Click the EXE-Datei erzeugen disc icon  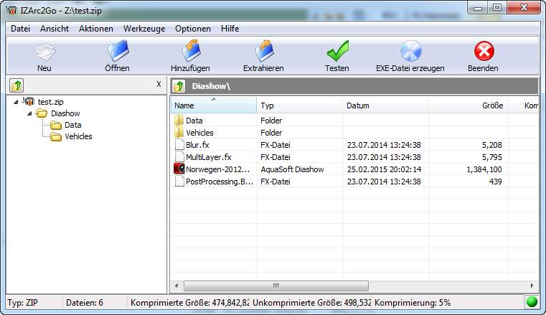pyautogui.click(x=410, y=52)
